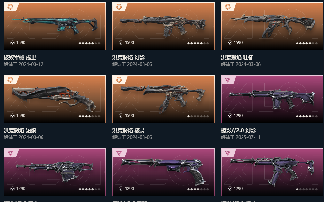This screenshot has height=202, width=324.
Task: Click the orange tier icon on 洪荒怒焰 短炮 card
Action: point(10,80)
